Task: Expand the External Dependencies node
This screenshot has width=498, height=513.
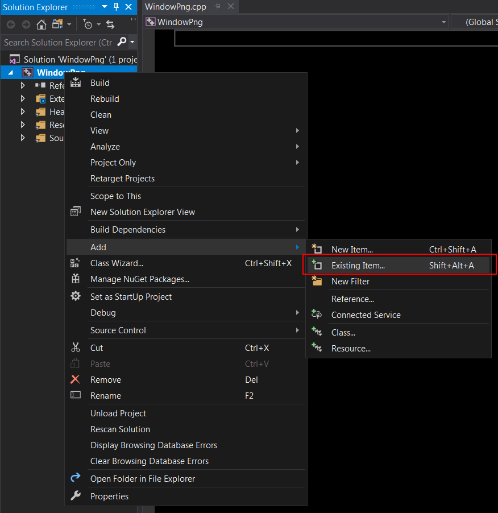Action: [23, 98]
